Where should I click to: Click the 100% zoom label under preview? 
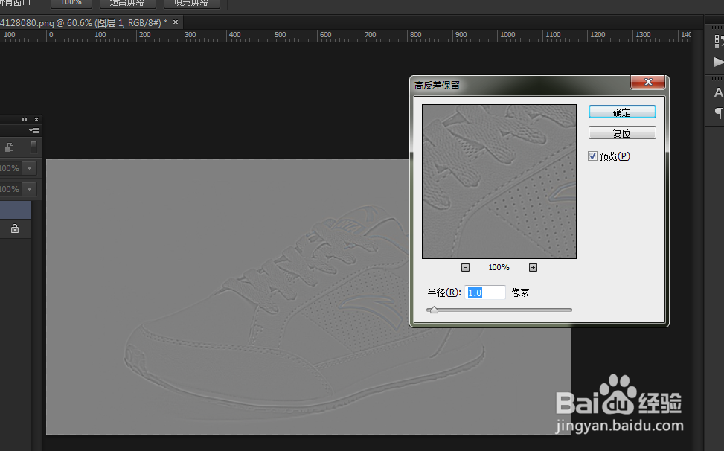499,267
